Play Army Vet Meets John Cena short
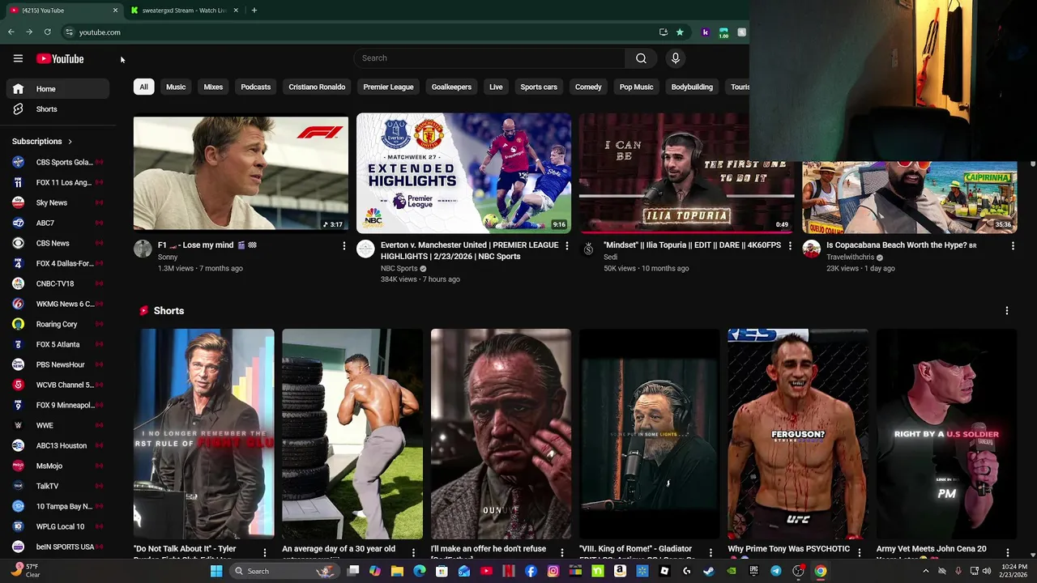The image size is (1037, 583). click(x=946, y=433)
